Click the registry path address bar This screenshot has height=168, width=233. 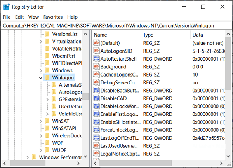116,26
